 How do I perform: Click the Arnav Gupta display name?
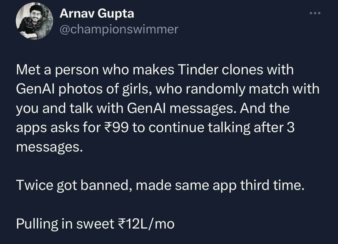coord(98,13)
